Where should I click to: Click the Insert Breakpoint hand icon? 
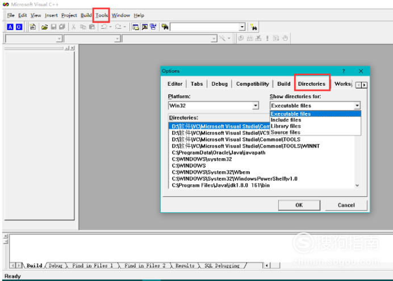point(285,39)
